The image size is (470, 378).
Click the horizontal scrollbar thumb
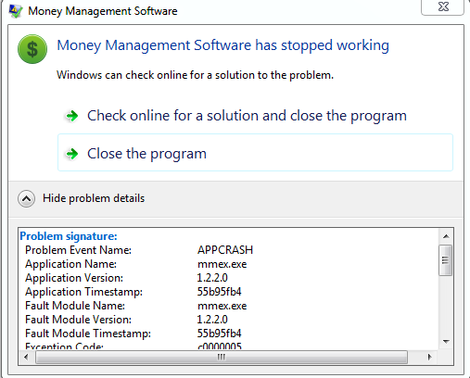[222, 358]
